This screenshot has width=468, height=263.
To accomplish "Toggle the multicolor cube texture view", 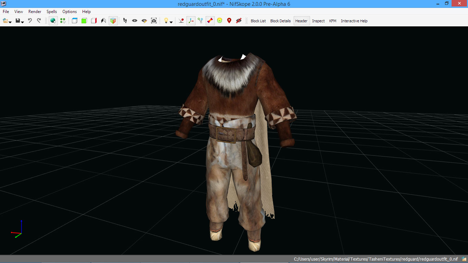I will (x=113, y=21).
